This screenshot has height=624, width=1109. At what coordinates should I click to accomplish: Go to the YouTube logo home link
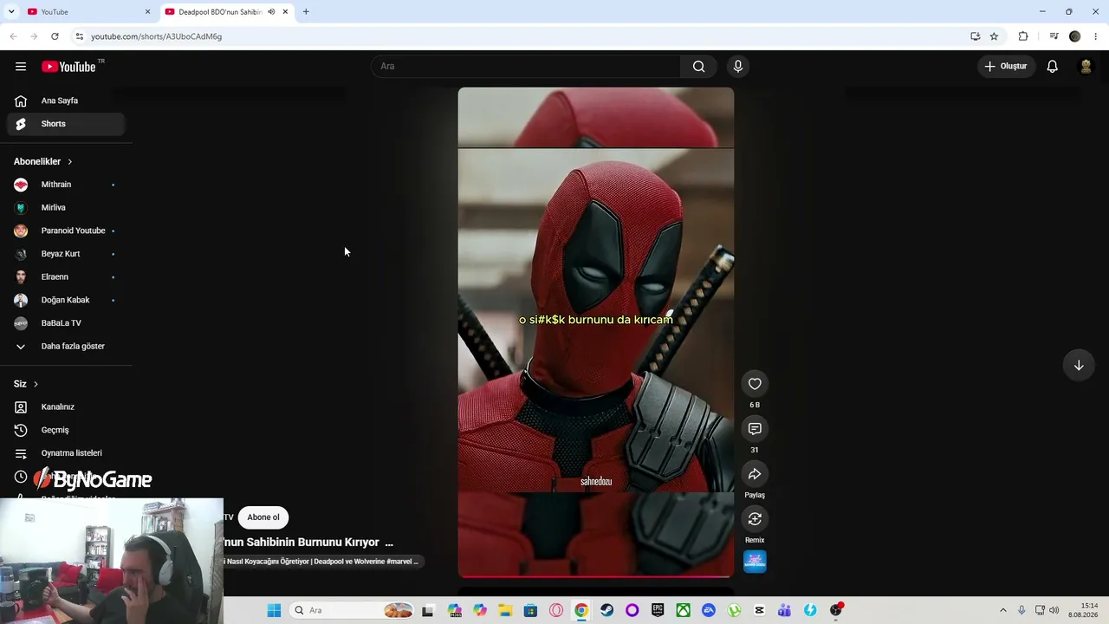[68, 67]
